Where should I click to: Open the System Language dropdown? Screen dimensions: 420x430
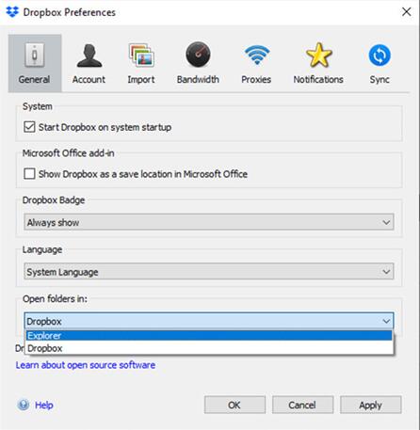point(209,271)
